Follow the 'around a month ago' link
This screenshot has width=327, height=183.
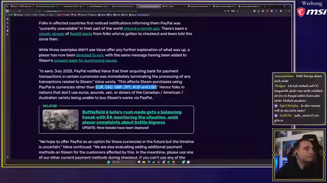point(142,28)
